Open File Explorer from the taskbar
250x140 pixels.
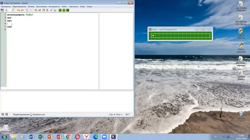tap(14, 136)
